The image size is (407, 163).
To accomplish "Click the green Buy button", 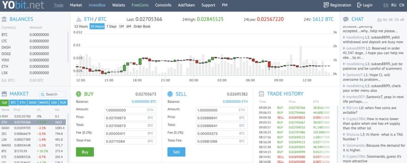I will (85, 152).
